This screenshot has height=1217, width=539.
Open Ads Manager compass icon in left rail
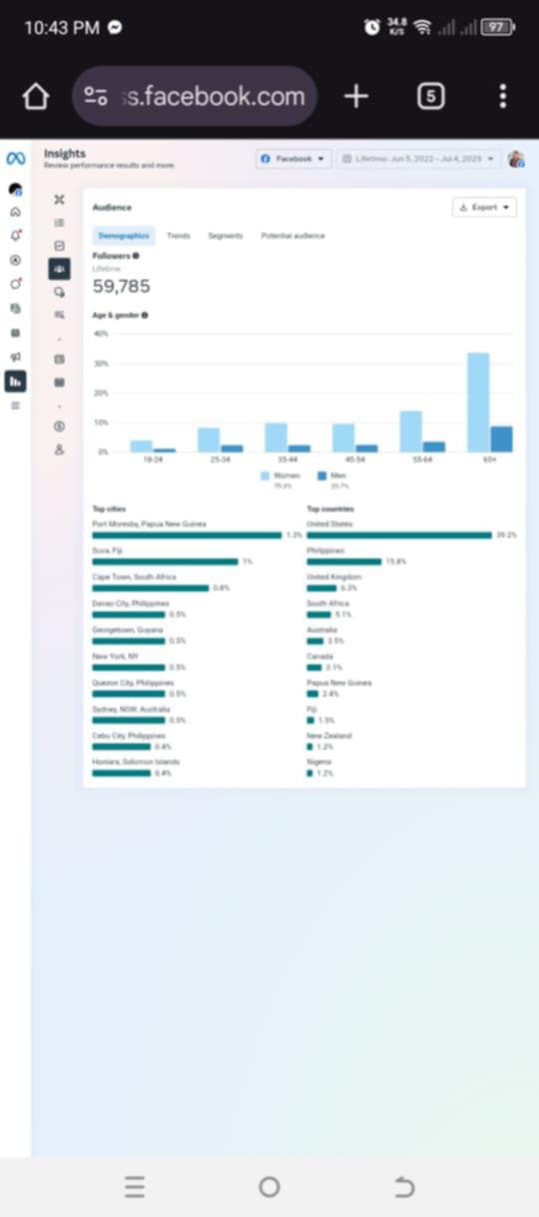pos(15,260)
